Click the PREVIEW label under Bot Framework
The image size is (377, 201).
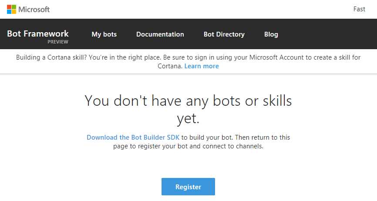click(58, 42)
